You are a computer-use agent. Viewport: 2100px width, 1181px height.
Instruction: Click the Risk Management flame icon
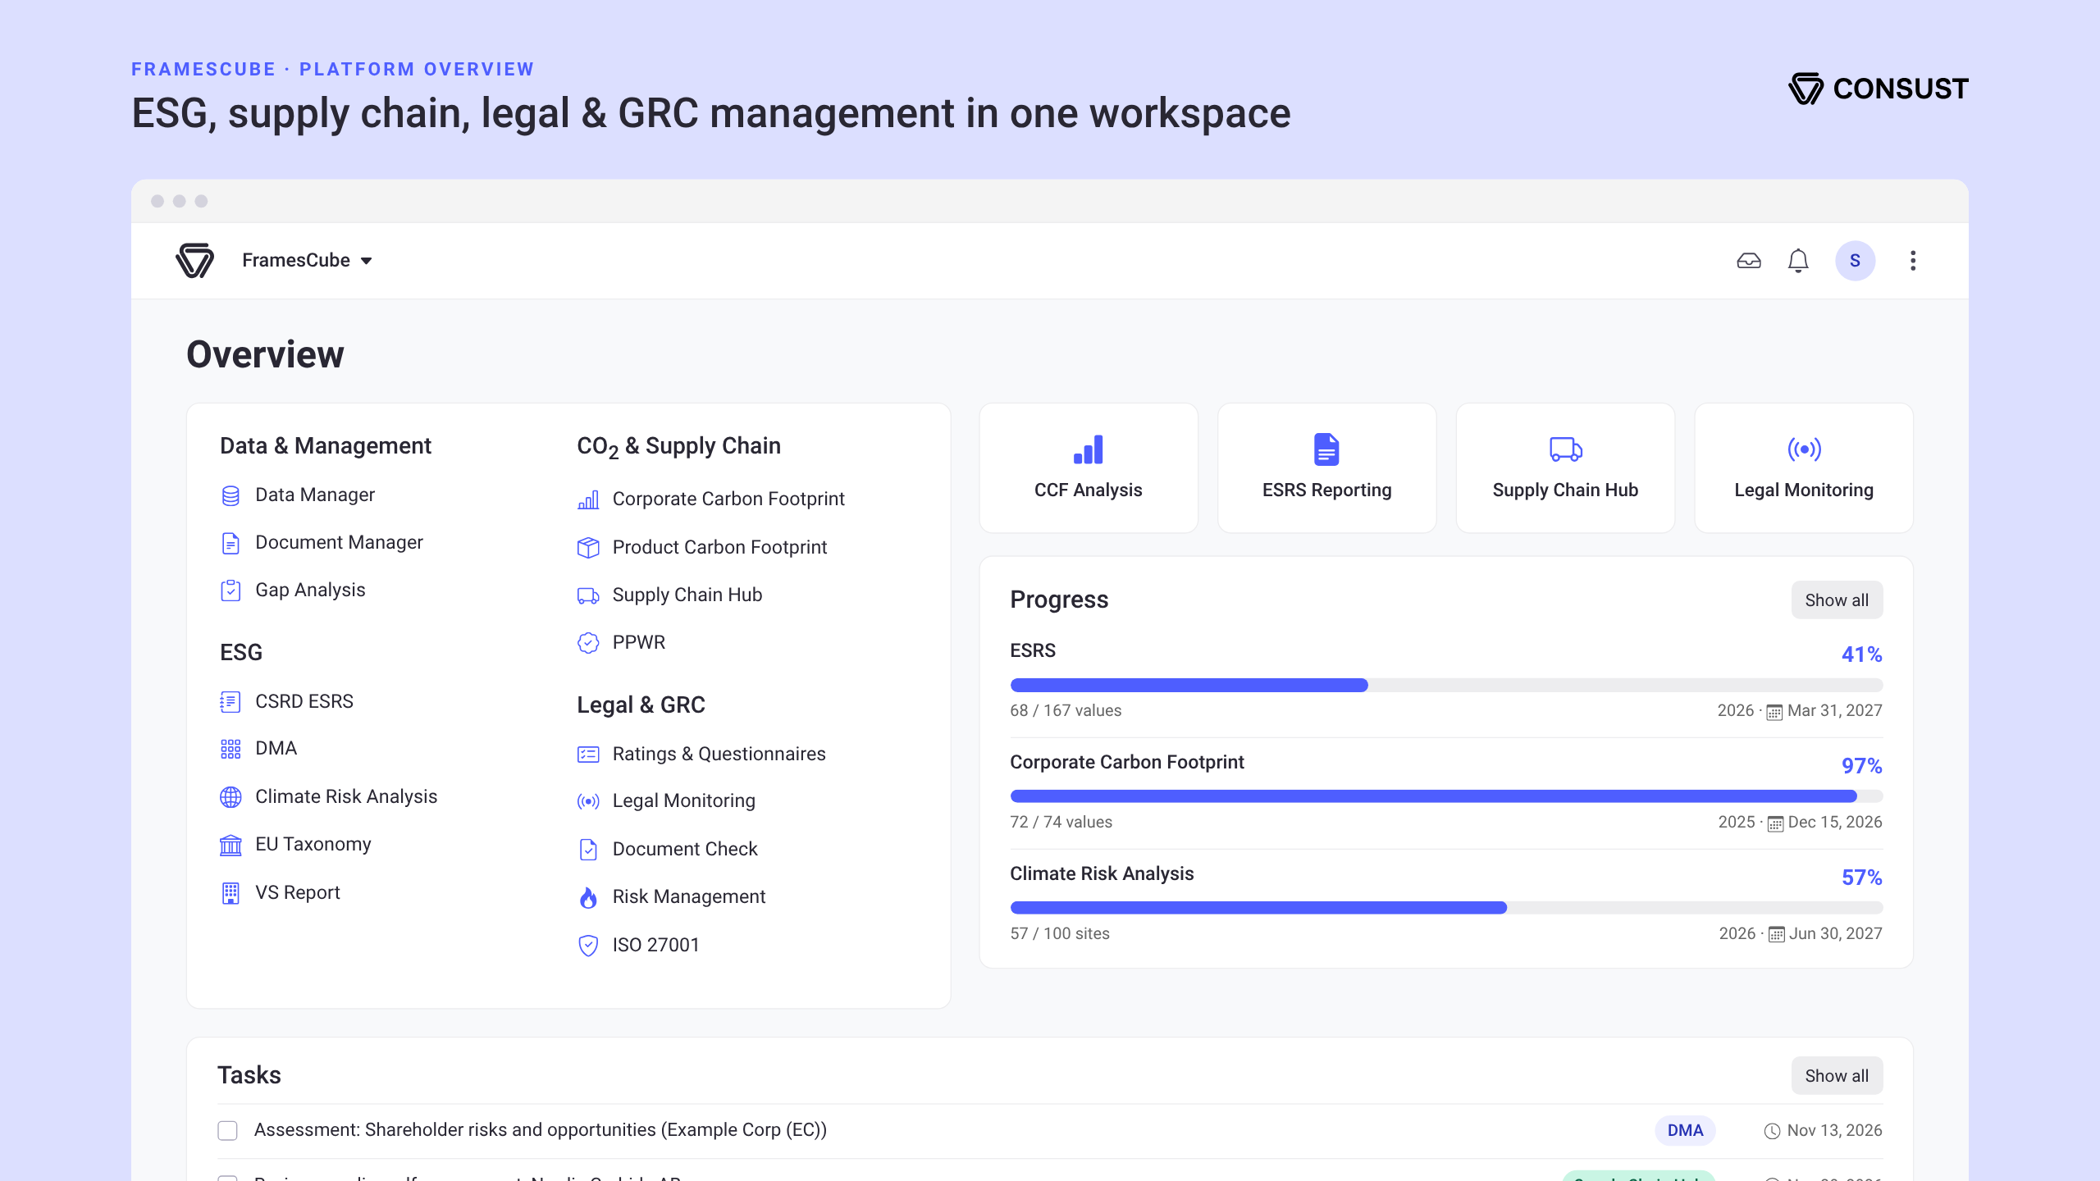pos(588,897)
